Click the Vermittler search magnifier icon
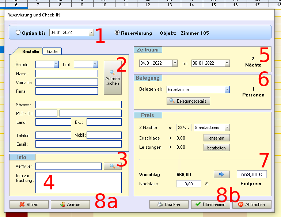Viewport: 281px width, 217px height. 113,166
